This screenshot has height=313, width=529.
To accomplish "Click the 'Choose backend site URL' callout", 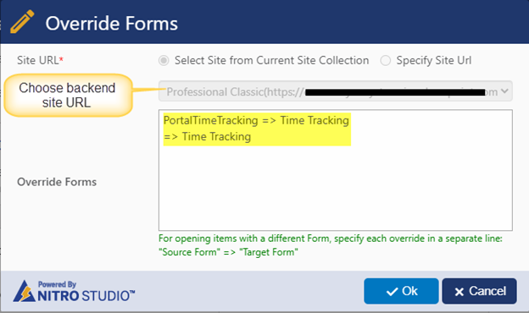I will (x=67, y=96).
